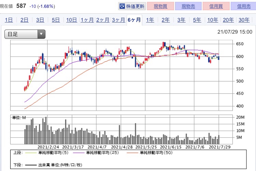This screenshot has width=256, height=171.
Task: Open the 信用買 order link
Action: pos(216,6)
